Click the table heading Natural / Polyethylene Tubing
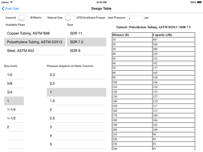203x152 pixels. tap(153, 27)
